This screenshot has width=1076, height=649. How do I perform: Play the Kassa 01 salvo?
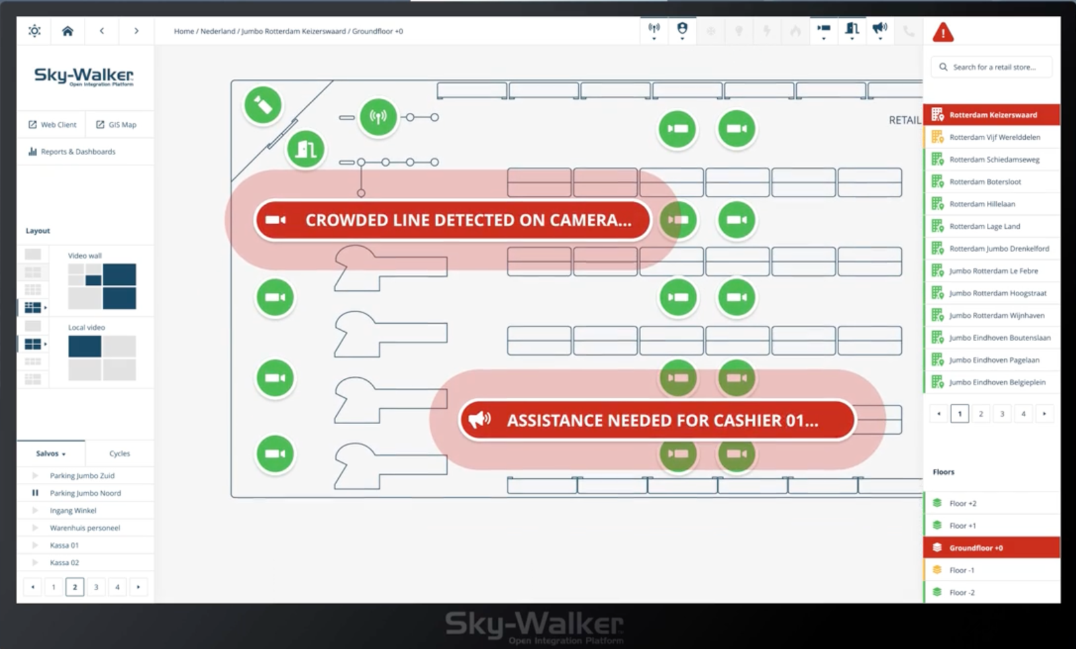pyautogui.click(x=35, y=545)
